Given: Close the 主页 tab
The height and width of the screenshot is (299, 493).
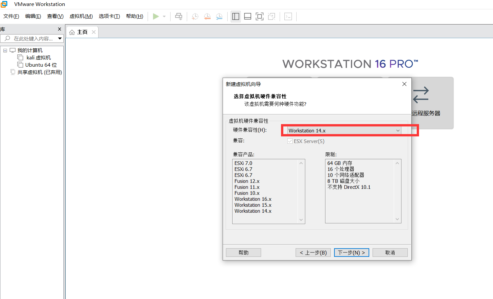Looking at the screenshot, I should (x=94, y=32).
